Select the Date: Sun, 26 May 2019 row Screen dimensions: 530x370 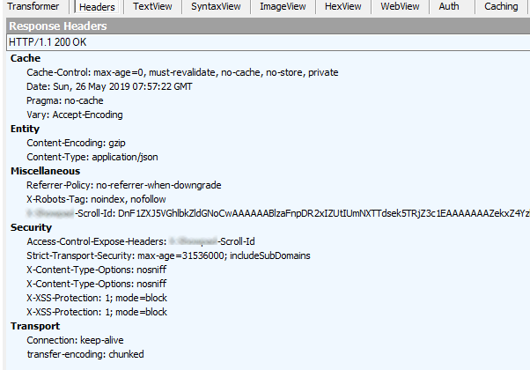point(109,86)
